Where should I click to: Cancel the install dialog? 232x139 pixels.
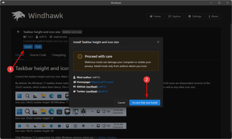coord(121,103)
